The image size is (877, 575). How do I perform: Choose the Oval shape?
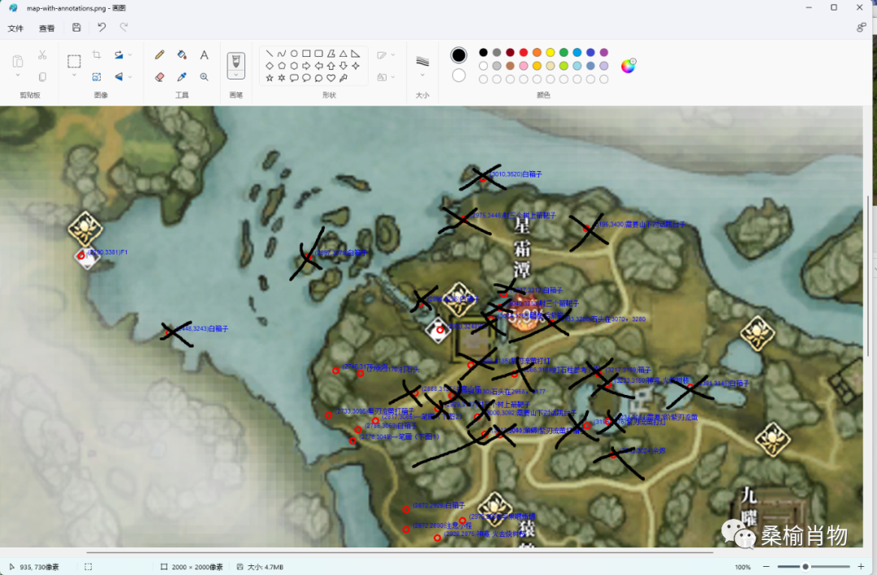294,54
